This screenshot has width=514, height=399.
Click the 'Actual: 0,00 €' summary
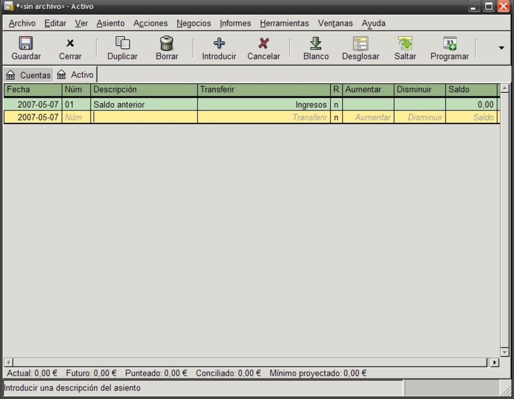(x=32, y=373)
